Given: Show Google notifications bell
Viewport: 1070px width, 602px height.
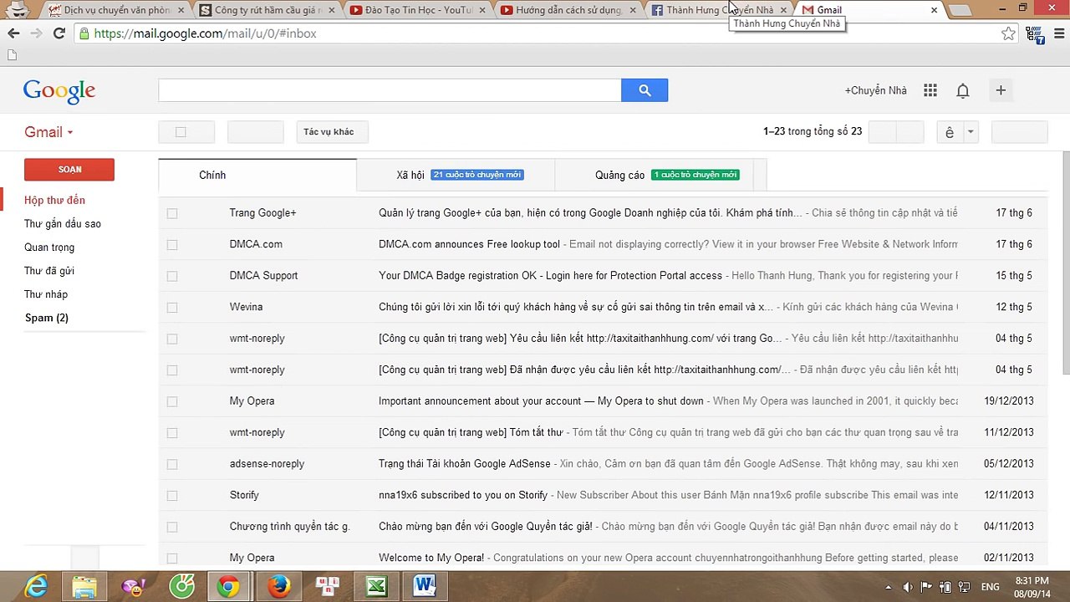Looking at the screenshot, I should click(963, 90).
